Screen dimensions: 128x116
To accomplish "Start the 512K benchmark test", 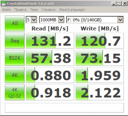I will click(15, 58).
